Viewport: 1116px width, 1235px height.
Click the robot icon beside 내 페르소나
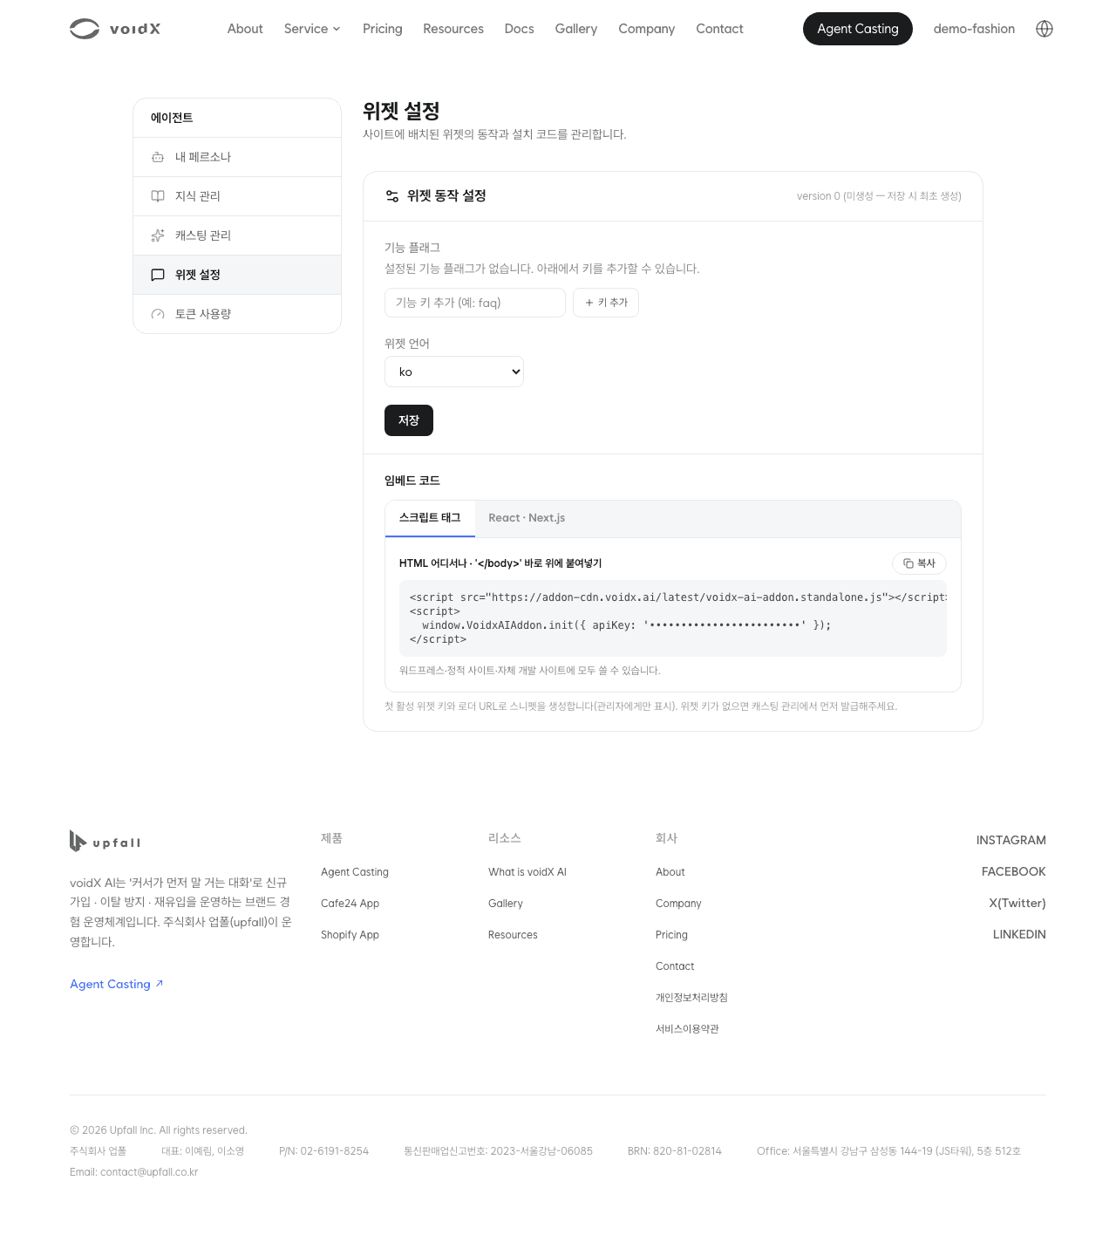point(158,157)
